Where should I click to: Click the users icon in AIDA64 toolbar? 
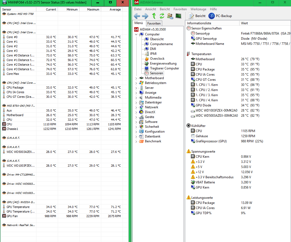(x=170, y=16)
